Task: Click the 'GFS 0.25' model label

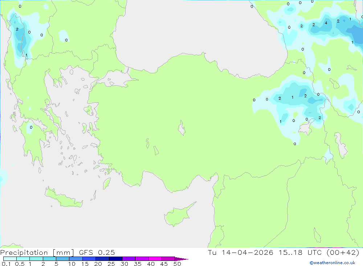Action: (97, 253)
